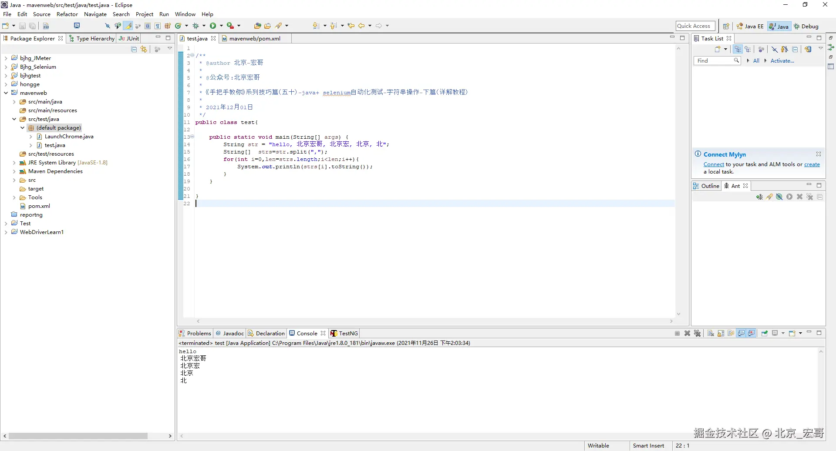This screenshot has width=836, height=451.
Task: Click the Activate... link in Task List
Action: [782, 61]
